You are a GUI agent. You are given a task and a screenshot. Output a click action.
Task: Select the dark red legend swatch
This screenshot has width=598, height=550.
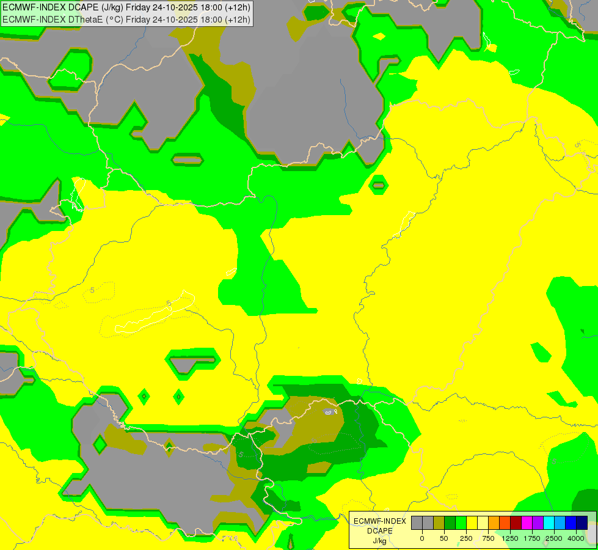[x=516, y=522]
